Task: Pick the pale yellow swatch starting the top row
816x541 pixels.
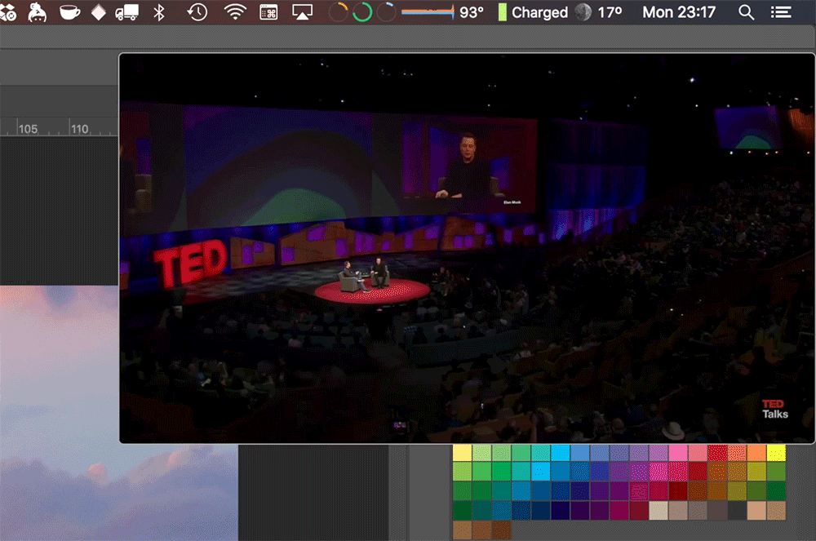Action: 462,453
